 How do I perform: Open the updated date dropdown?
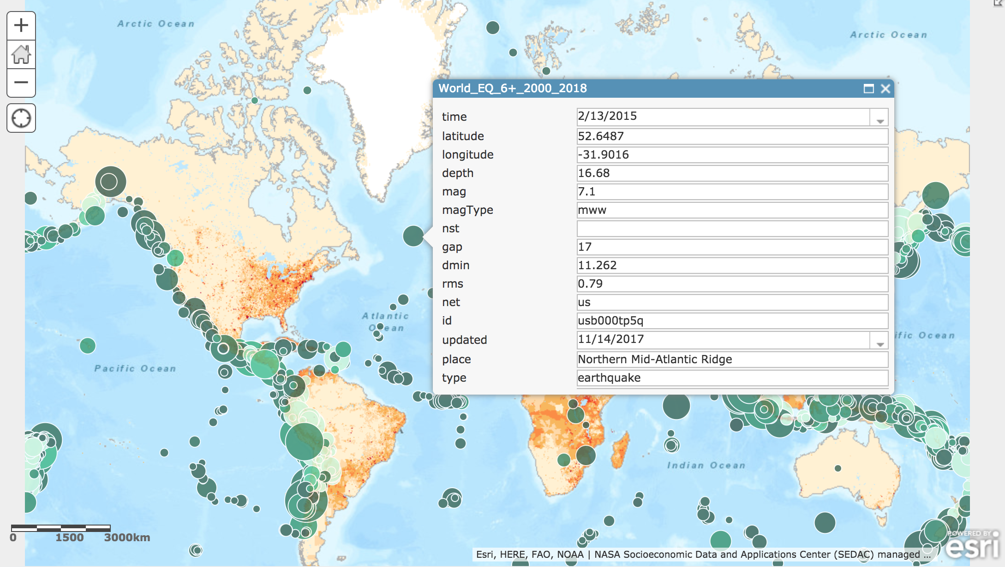[879, 341]
